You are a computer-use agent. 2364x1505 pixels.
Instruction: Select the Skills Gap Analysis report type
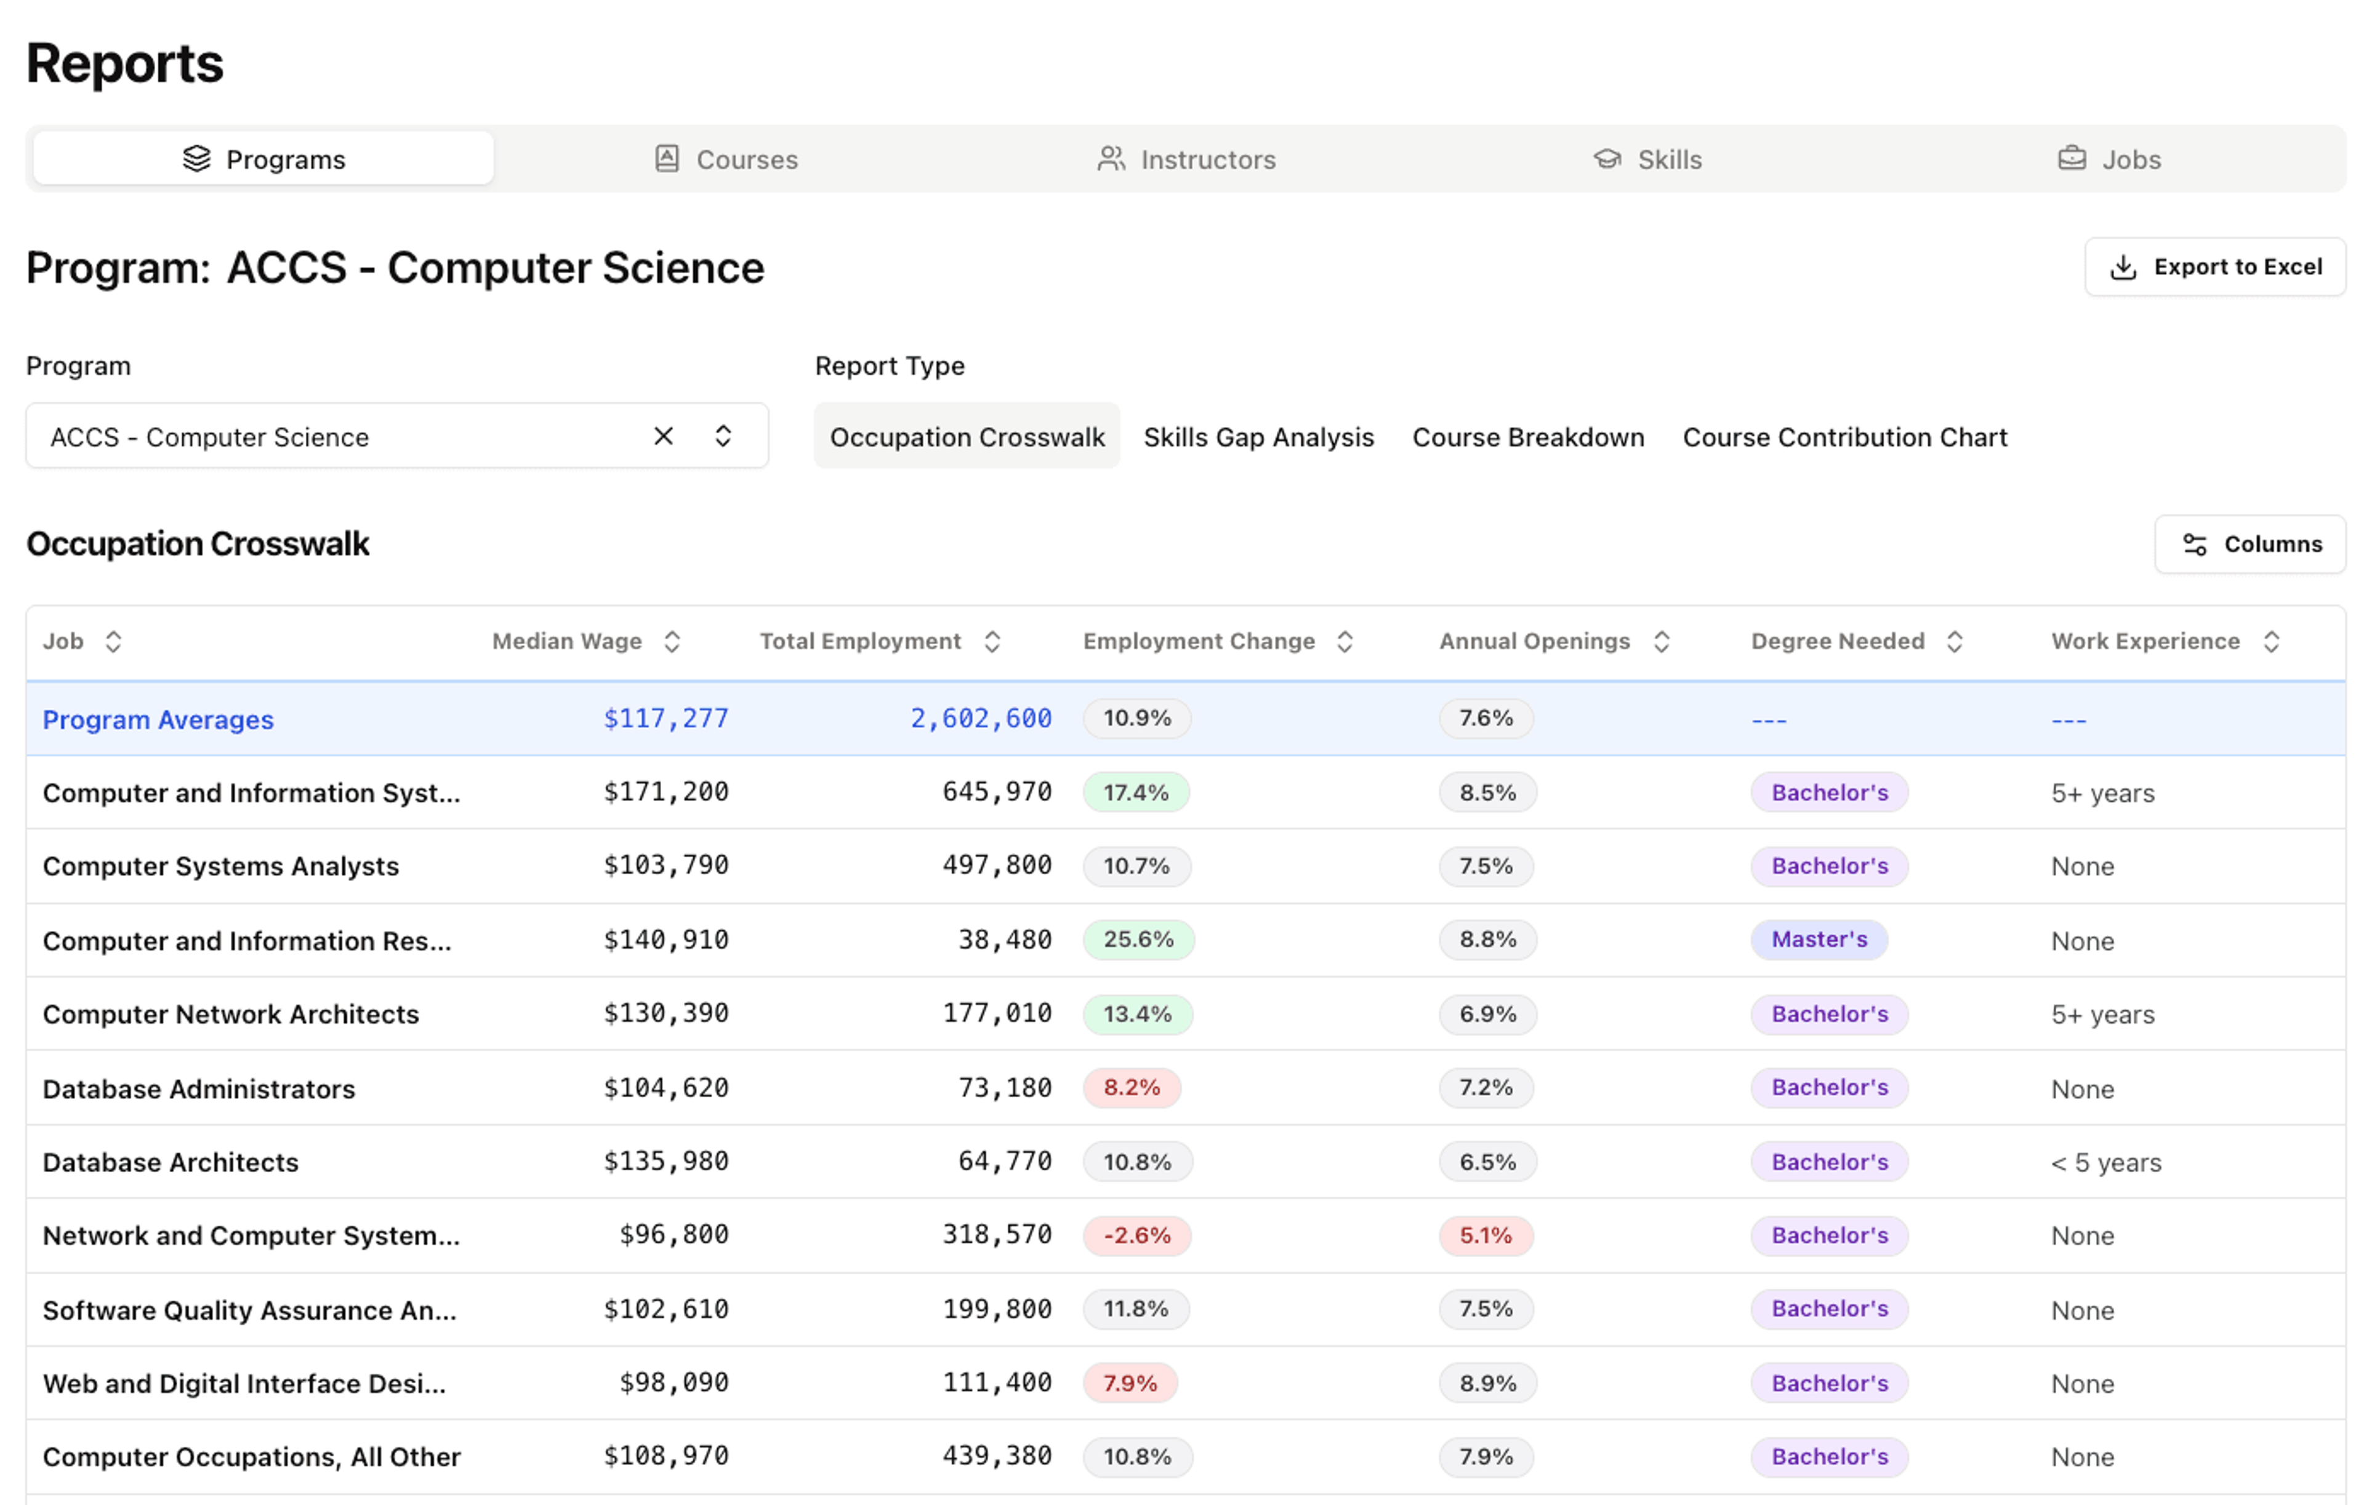click(1258, 437)
